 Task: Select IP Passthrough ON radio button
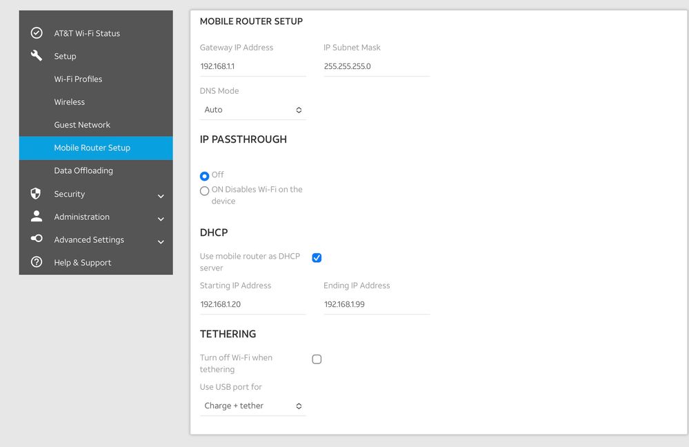pos(204,191)
